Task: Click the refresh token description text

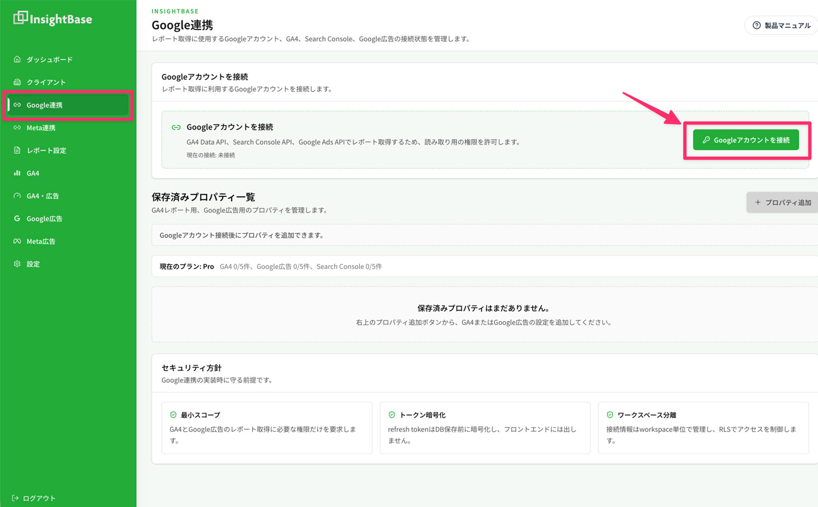Action: coord(482,435)
